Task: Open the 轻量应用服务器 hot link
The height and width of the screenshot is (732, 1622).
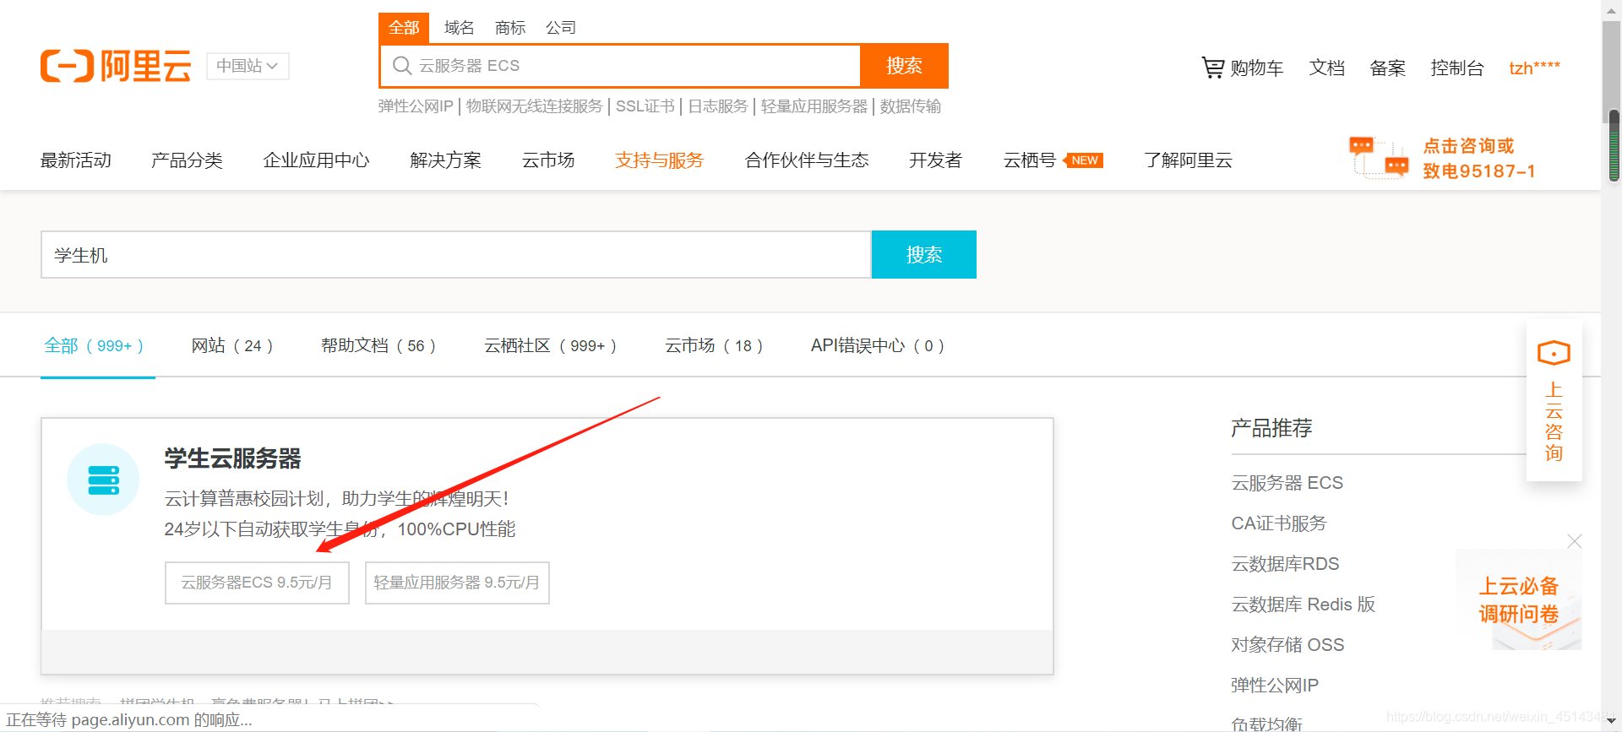Action: [814, 106]
